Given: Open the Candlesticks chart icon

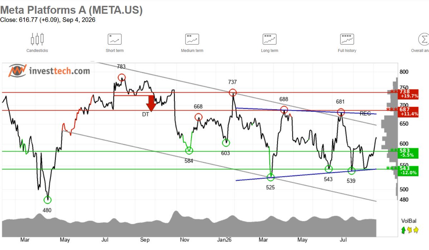Looking at the screenshot, I should pyautogui.click(x=37, y=39).
